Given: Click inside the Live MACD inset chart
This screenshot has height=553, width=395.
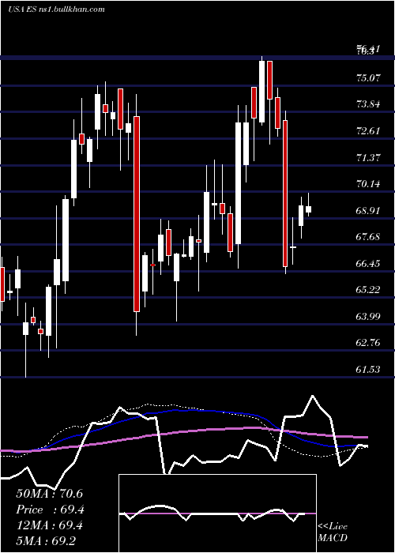Looking at the screenshot, I should click(217, 513).
